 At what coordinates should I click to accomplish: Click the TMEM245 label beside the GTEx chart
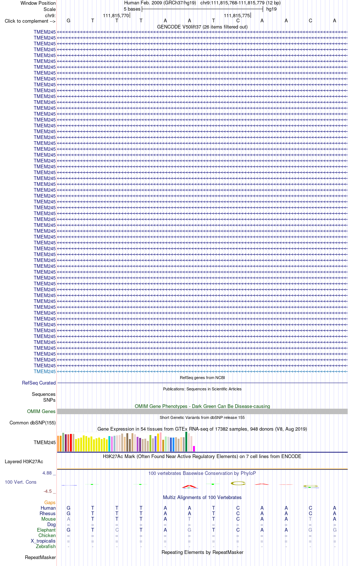(x=45, y=442)
